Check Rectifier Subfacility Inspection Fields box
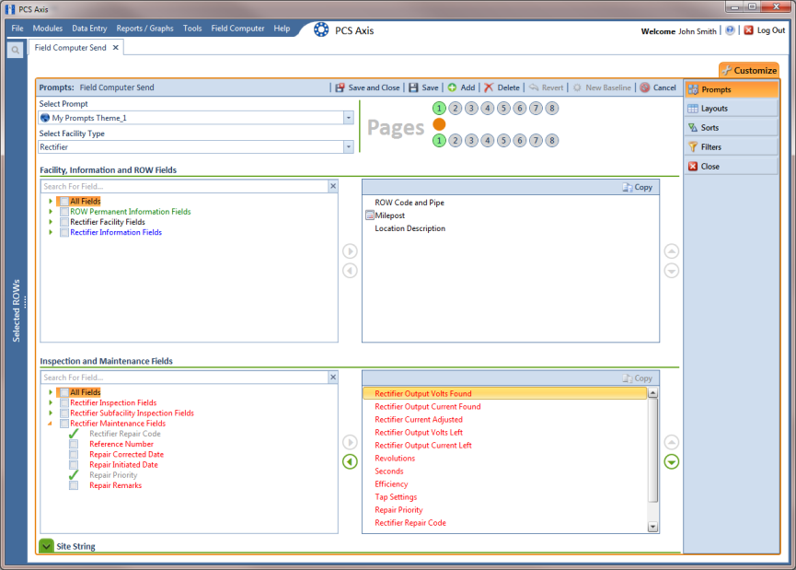 pyautogui.click(x=64, y=413)
